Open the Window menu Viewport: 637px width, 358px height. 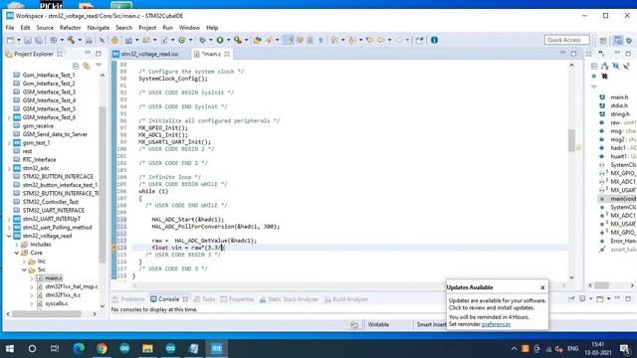(189, 28)
